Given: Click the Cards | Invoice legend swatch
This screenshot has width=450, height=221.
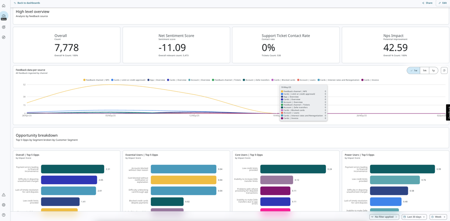Looking at the screenshot, I should [363, 80].
